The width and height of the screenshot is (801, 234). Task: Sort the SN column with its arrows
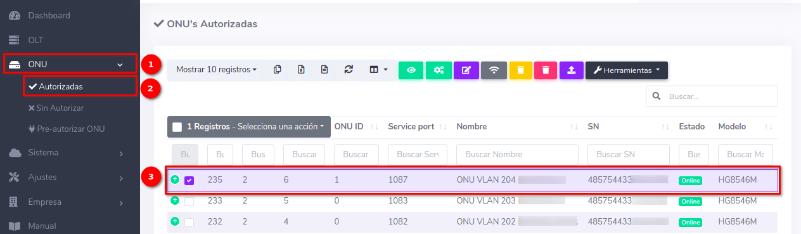665,127
